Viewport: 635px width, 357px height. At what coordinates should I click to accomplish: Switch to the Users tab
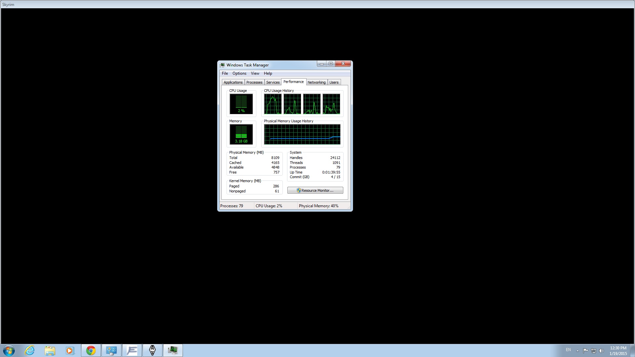click(x=334, y=82)
